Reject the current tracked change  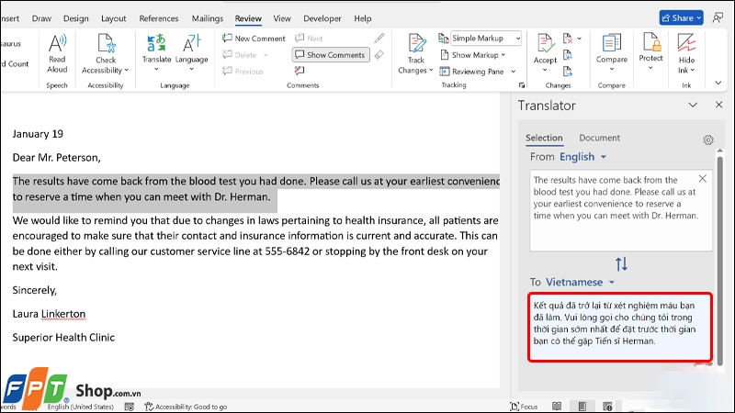[568, 39]
